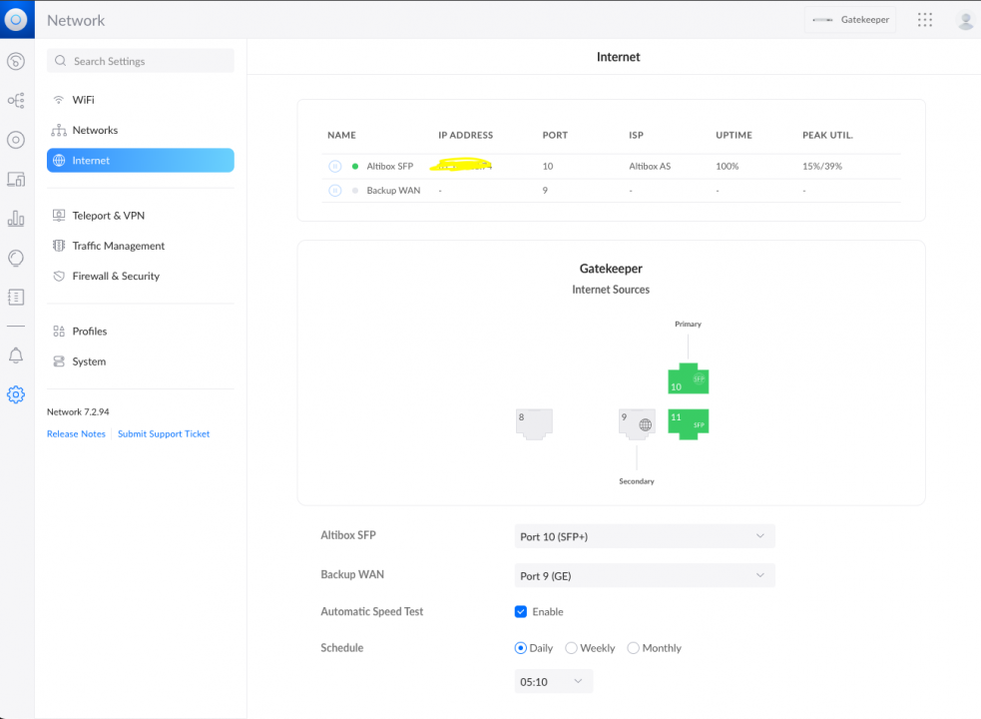Open the topology view icon in sidebar
Image resolution: width=981 pixels, height=719 pixels.
[x=16, y=100]
